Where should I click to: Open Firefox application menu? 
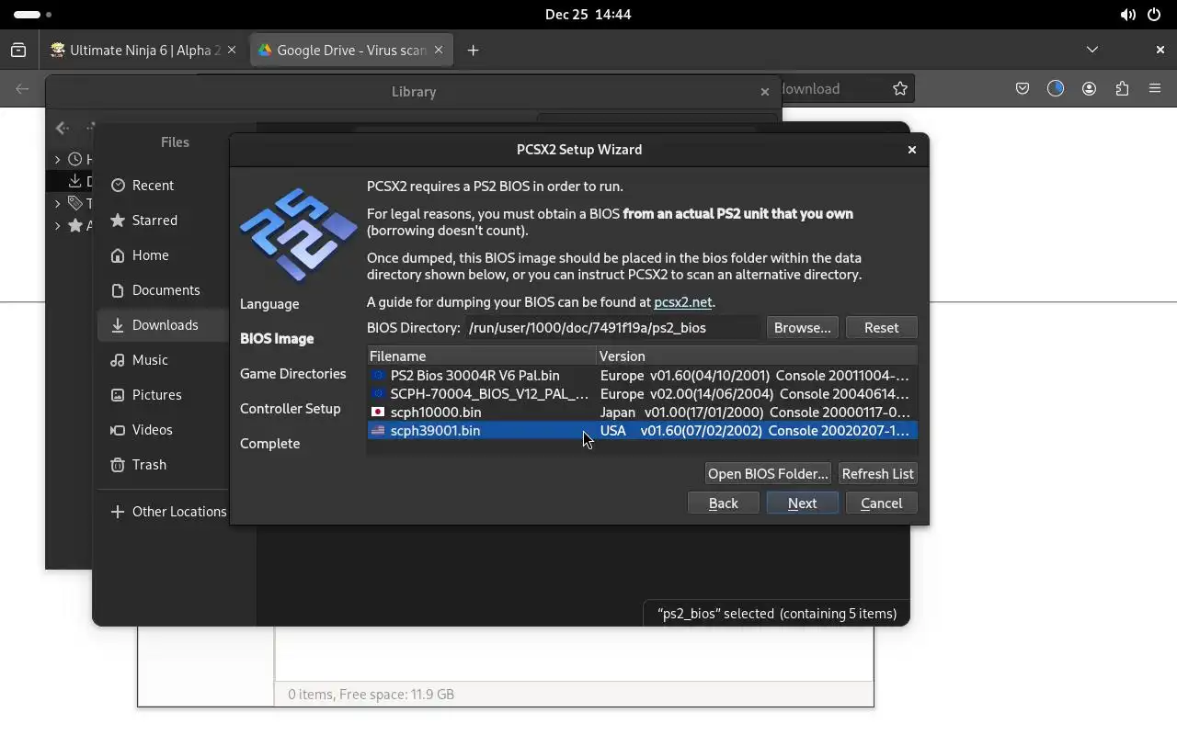pyautogui.click(x=1155, y=88)
